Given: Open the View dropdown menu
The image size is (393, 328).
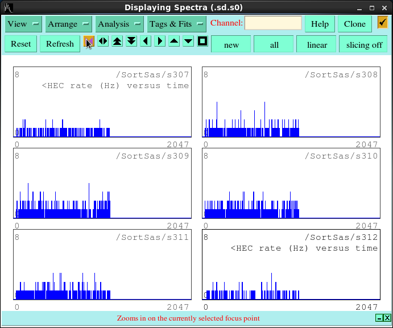Looking at the screenshot, I should (x=23, y=24).
